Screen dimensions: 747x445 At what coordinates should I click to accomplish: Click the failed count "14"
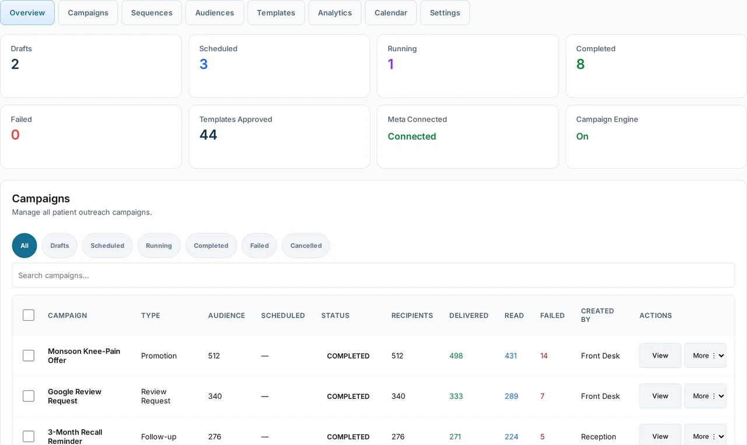point(544,356)
